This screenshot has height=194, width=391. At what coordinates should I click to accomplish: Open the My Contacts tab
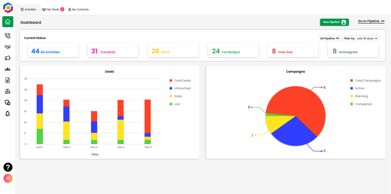(78, 9)
